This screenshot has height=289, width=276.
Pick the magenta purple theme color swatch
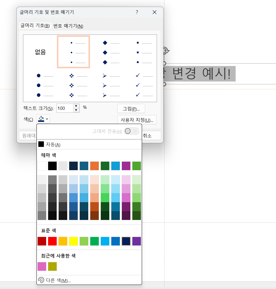pyautogui.click(x=126, y=166)
